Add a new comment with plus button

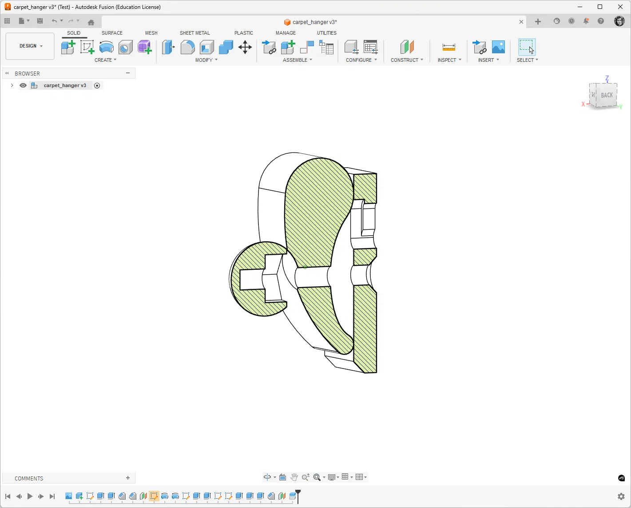click(128, 478)
